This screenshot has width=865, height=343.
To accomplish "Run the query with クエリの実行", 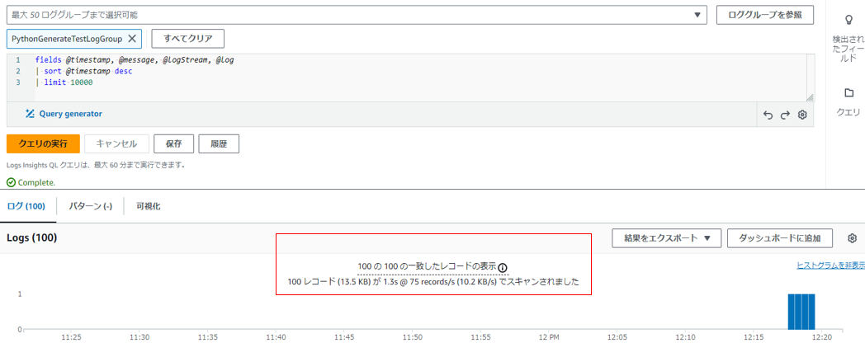I will point(43,144).
